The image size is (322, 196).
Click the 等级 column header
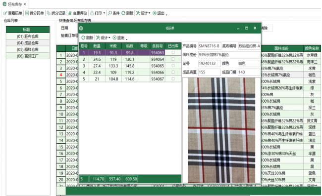144,46
